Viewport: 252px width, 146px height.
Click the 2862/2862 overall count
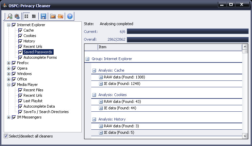coord(116,39)
